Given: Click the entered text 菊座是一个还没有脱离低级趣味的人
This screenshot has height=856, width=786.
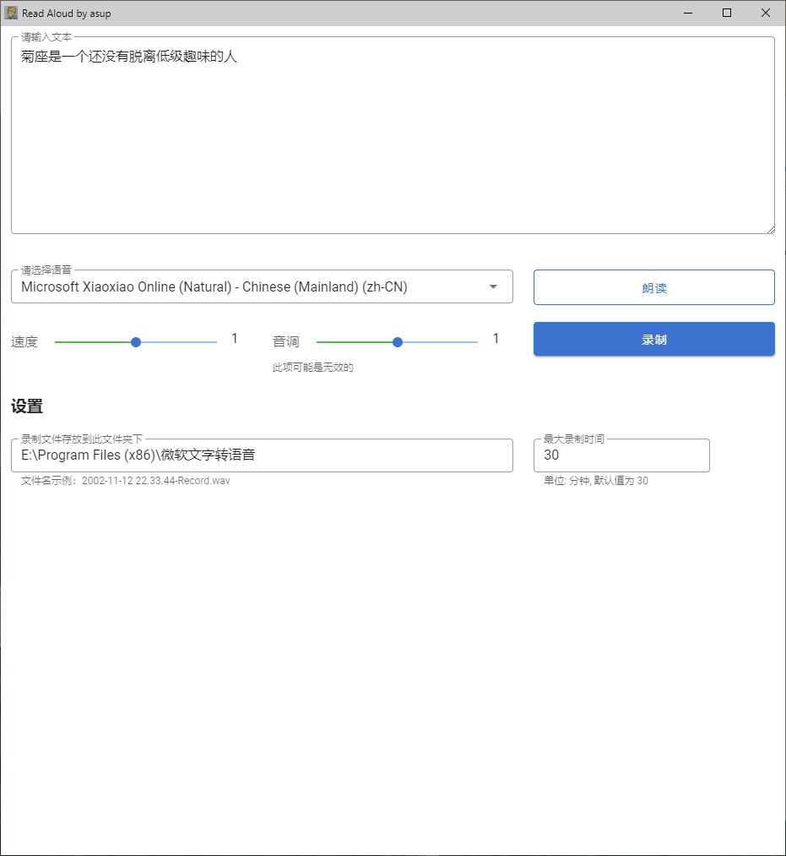Looking at the screenshot, I should (129, 57).
